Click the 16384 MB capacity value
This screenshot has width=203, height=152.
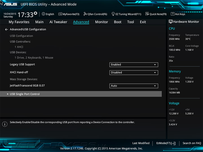174,93
